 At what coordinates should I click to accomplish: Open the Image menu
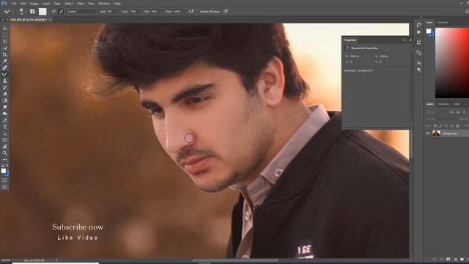(34, 4)
